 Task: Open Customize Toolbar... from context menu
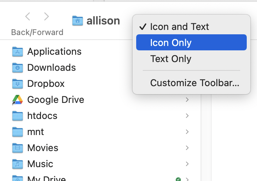194,83
